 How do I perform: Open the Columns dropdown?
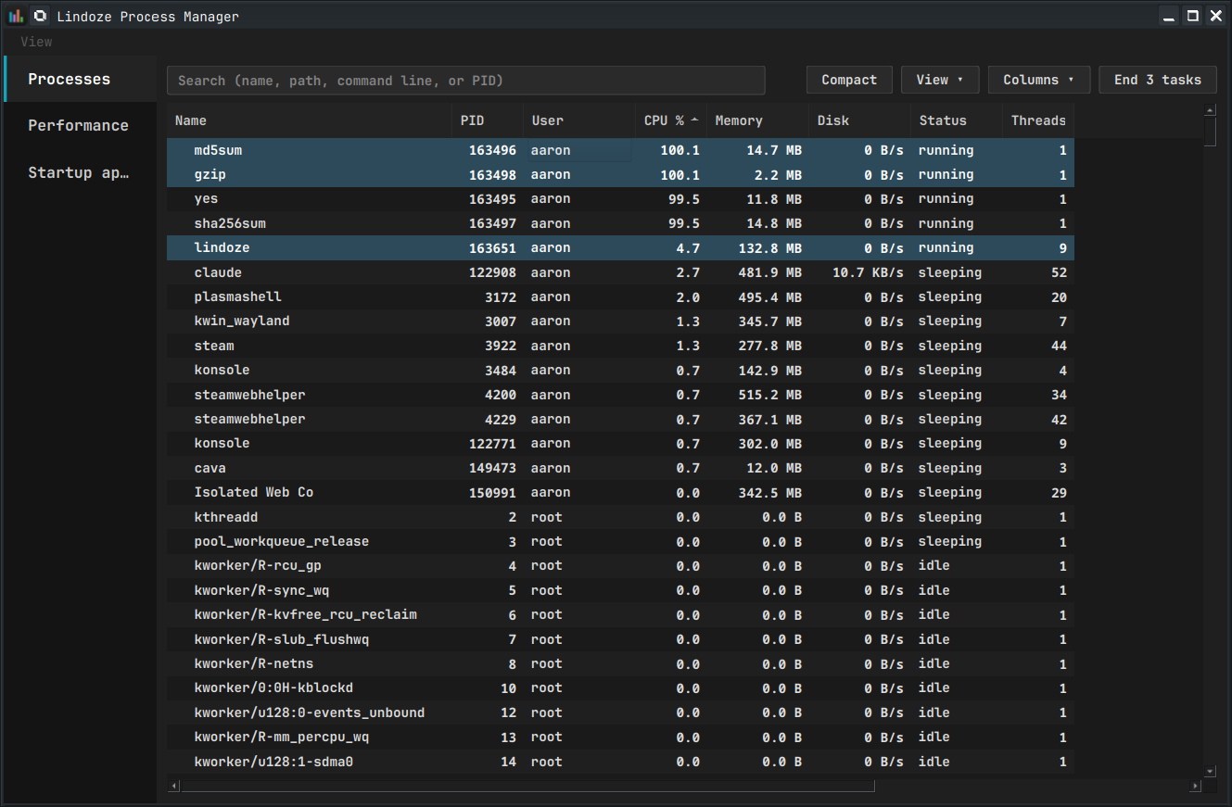click(1038, 80)
